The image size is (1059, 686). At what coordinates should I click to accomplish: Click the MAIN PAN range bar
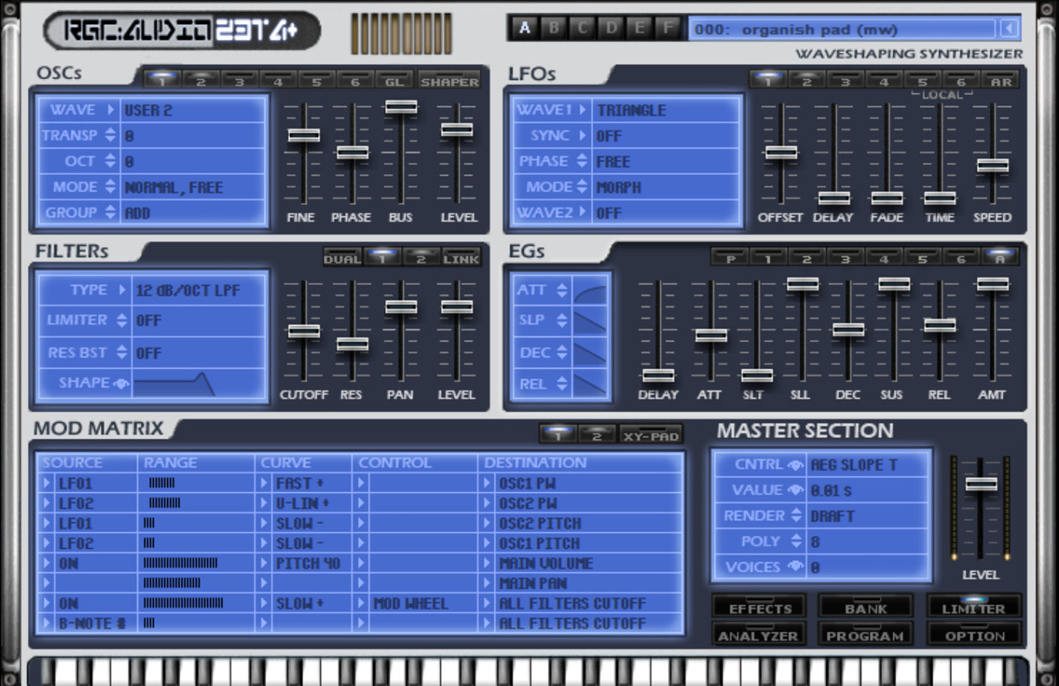pyautogui.click(x=172, y=583)
